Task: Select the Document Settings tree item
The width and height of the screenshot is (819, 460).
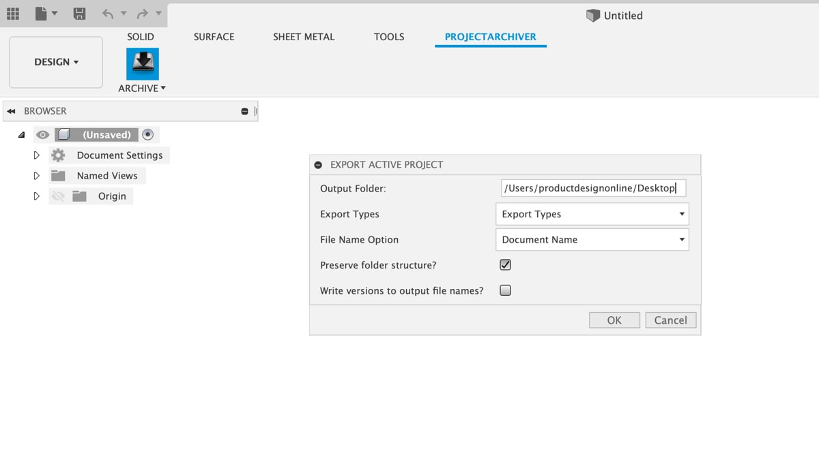Action: click(119, 155)
